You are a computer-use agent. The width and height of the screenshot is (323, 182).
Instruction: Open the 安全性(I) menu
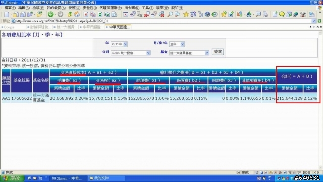(90, 8)
